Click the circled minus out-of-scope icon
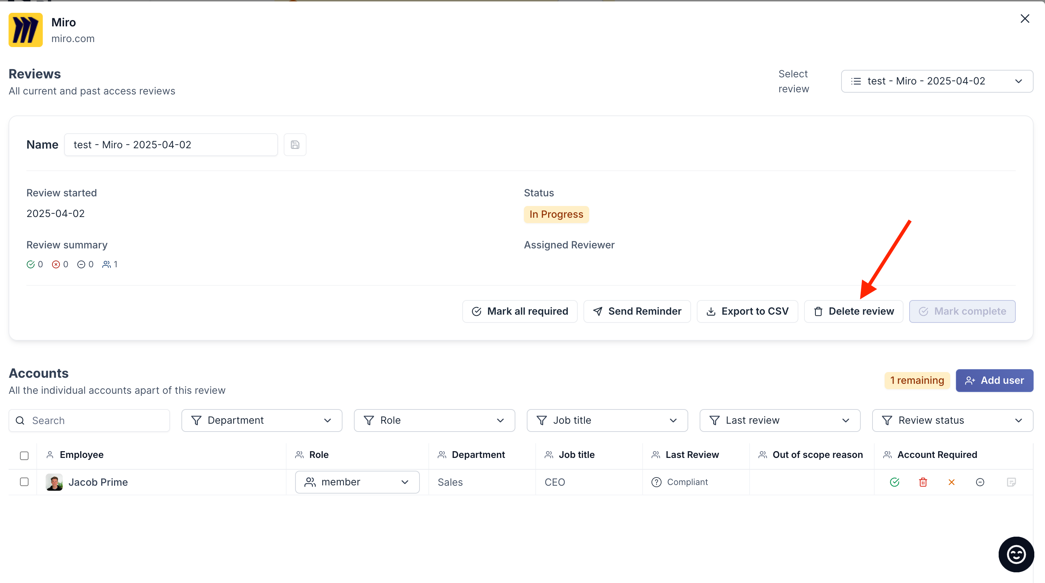This screenshot has width=1045, height=583. click(980, 482)
